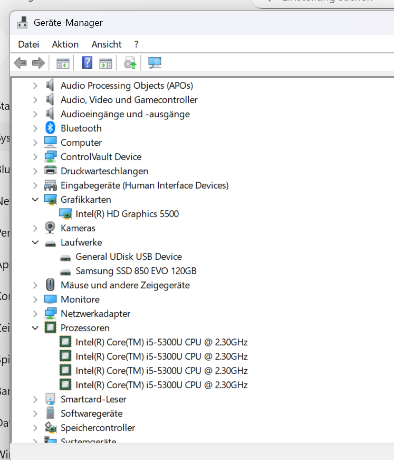
Task: Click the Computer monitor icon
Action: click(51, 142)
